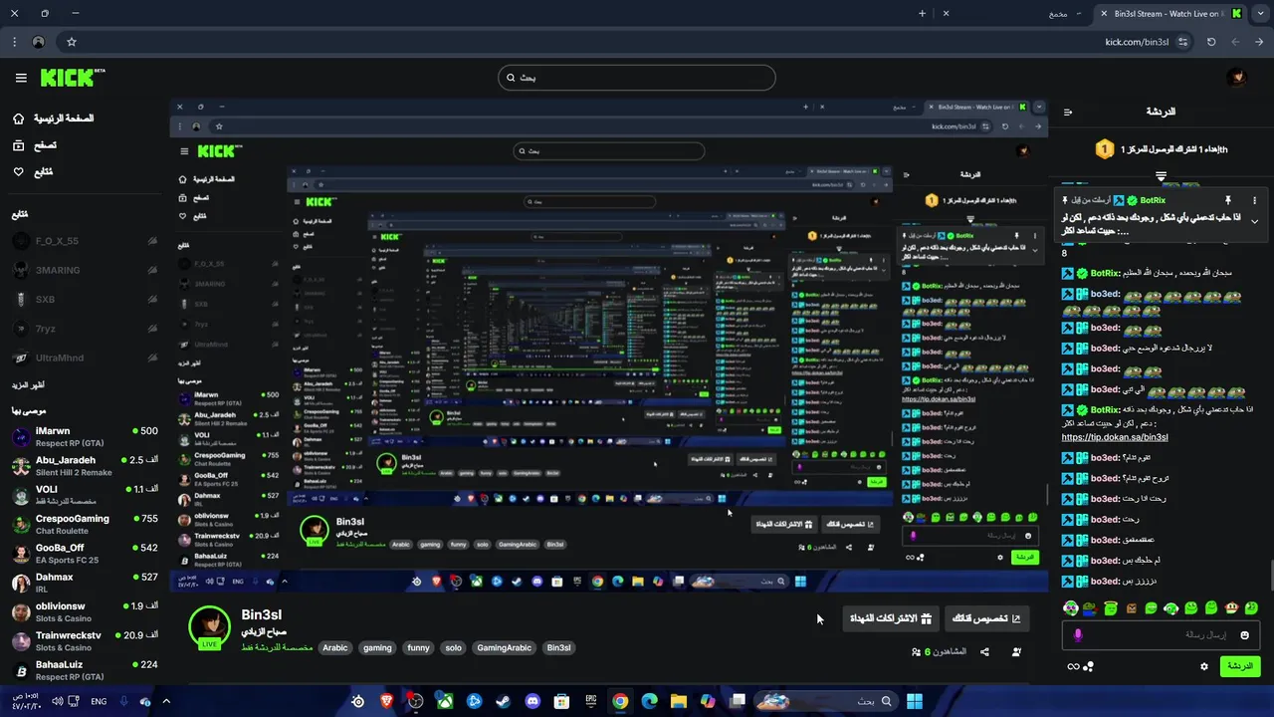This screenshot has height=717, width=1274.
Task: Open the Browse sidebar icon
Action: (x=18, y=145)
